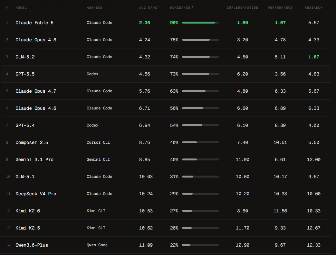The image size is (336, 255).
Task: Select the Composer 2.5 model name
Action: (x=32, y=143)
